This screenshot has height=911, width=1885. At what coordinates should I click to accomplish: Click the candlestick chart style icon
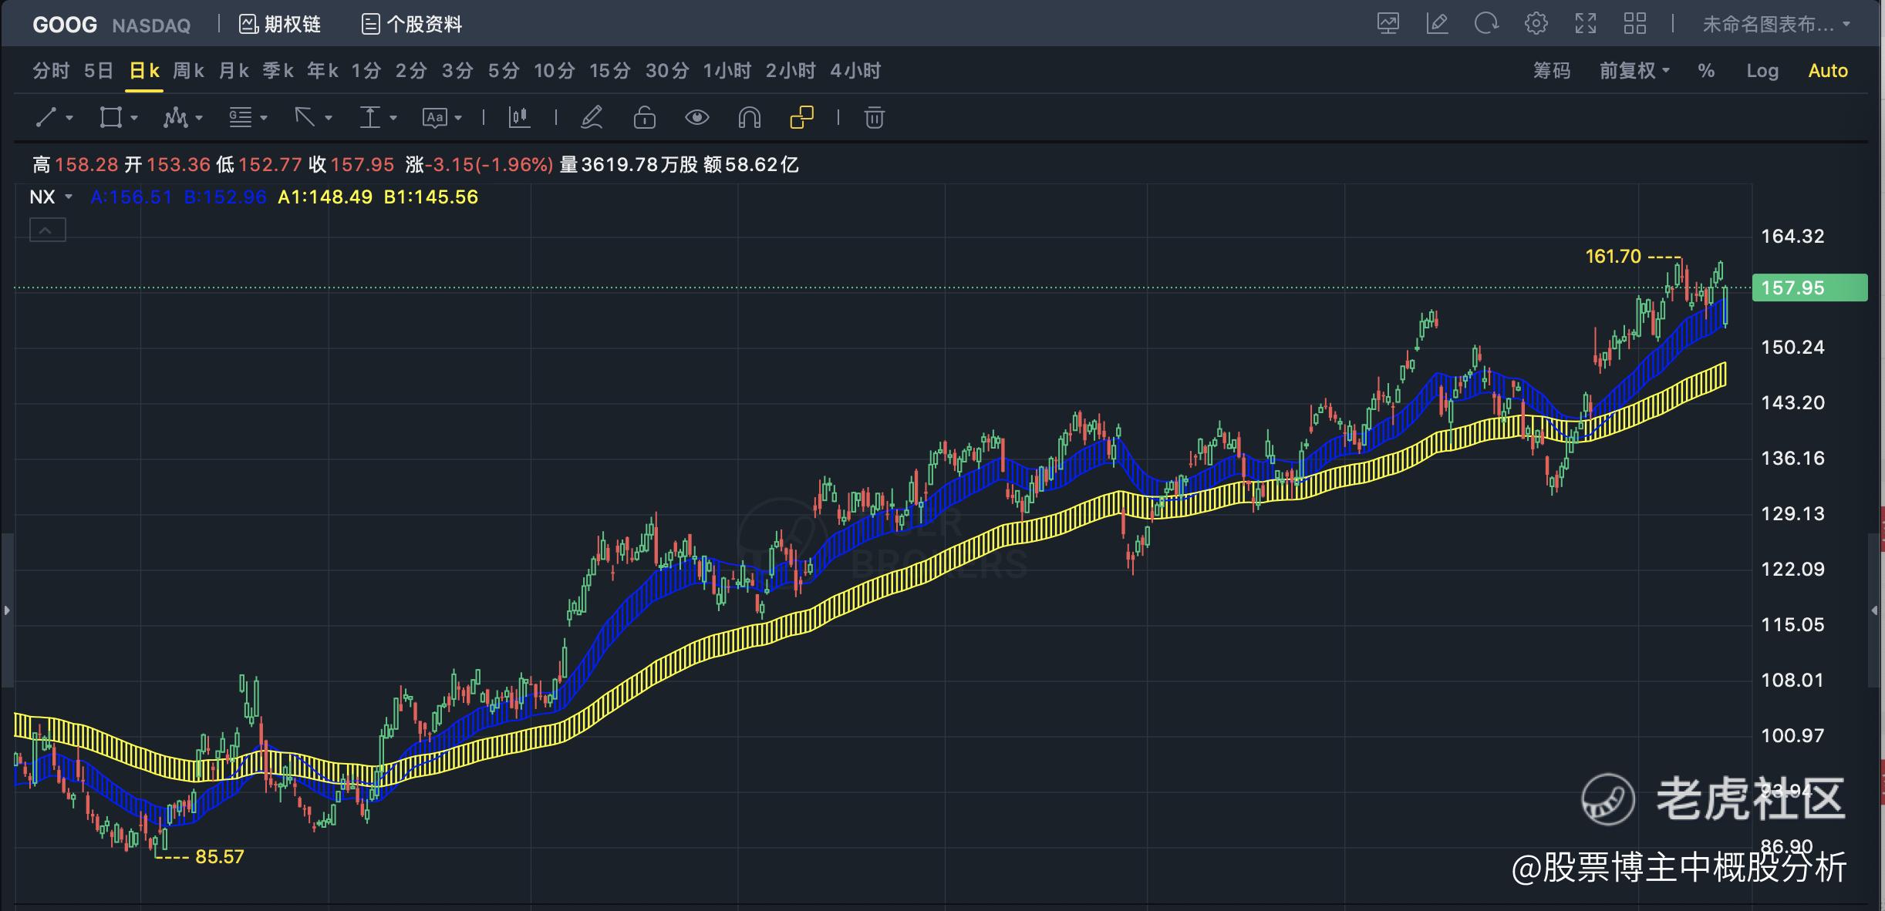coord(519,118)
